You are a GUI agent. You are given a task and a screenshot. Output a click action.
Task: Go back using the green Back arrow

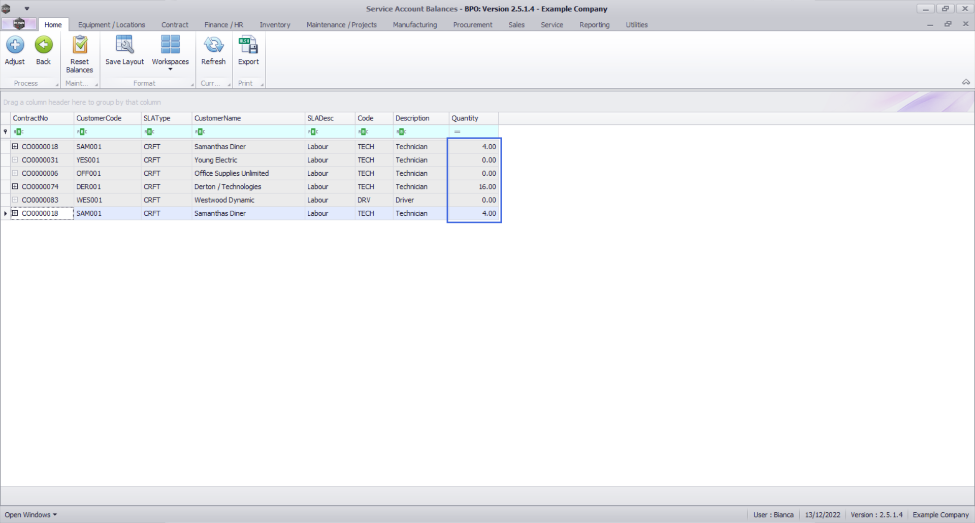44,45
